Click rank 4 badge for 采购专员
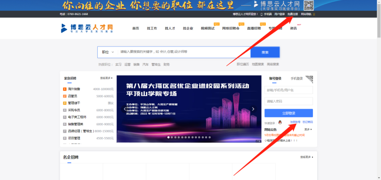This screenshot has height=180, width=381. pos(65,110)
